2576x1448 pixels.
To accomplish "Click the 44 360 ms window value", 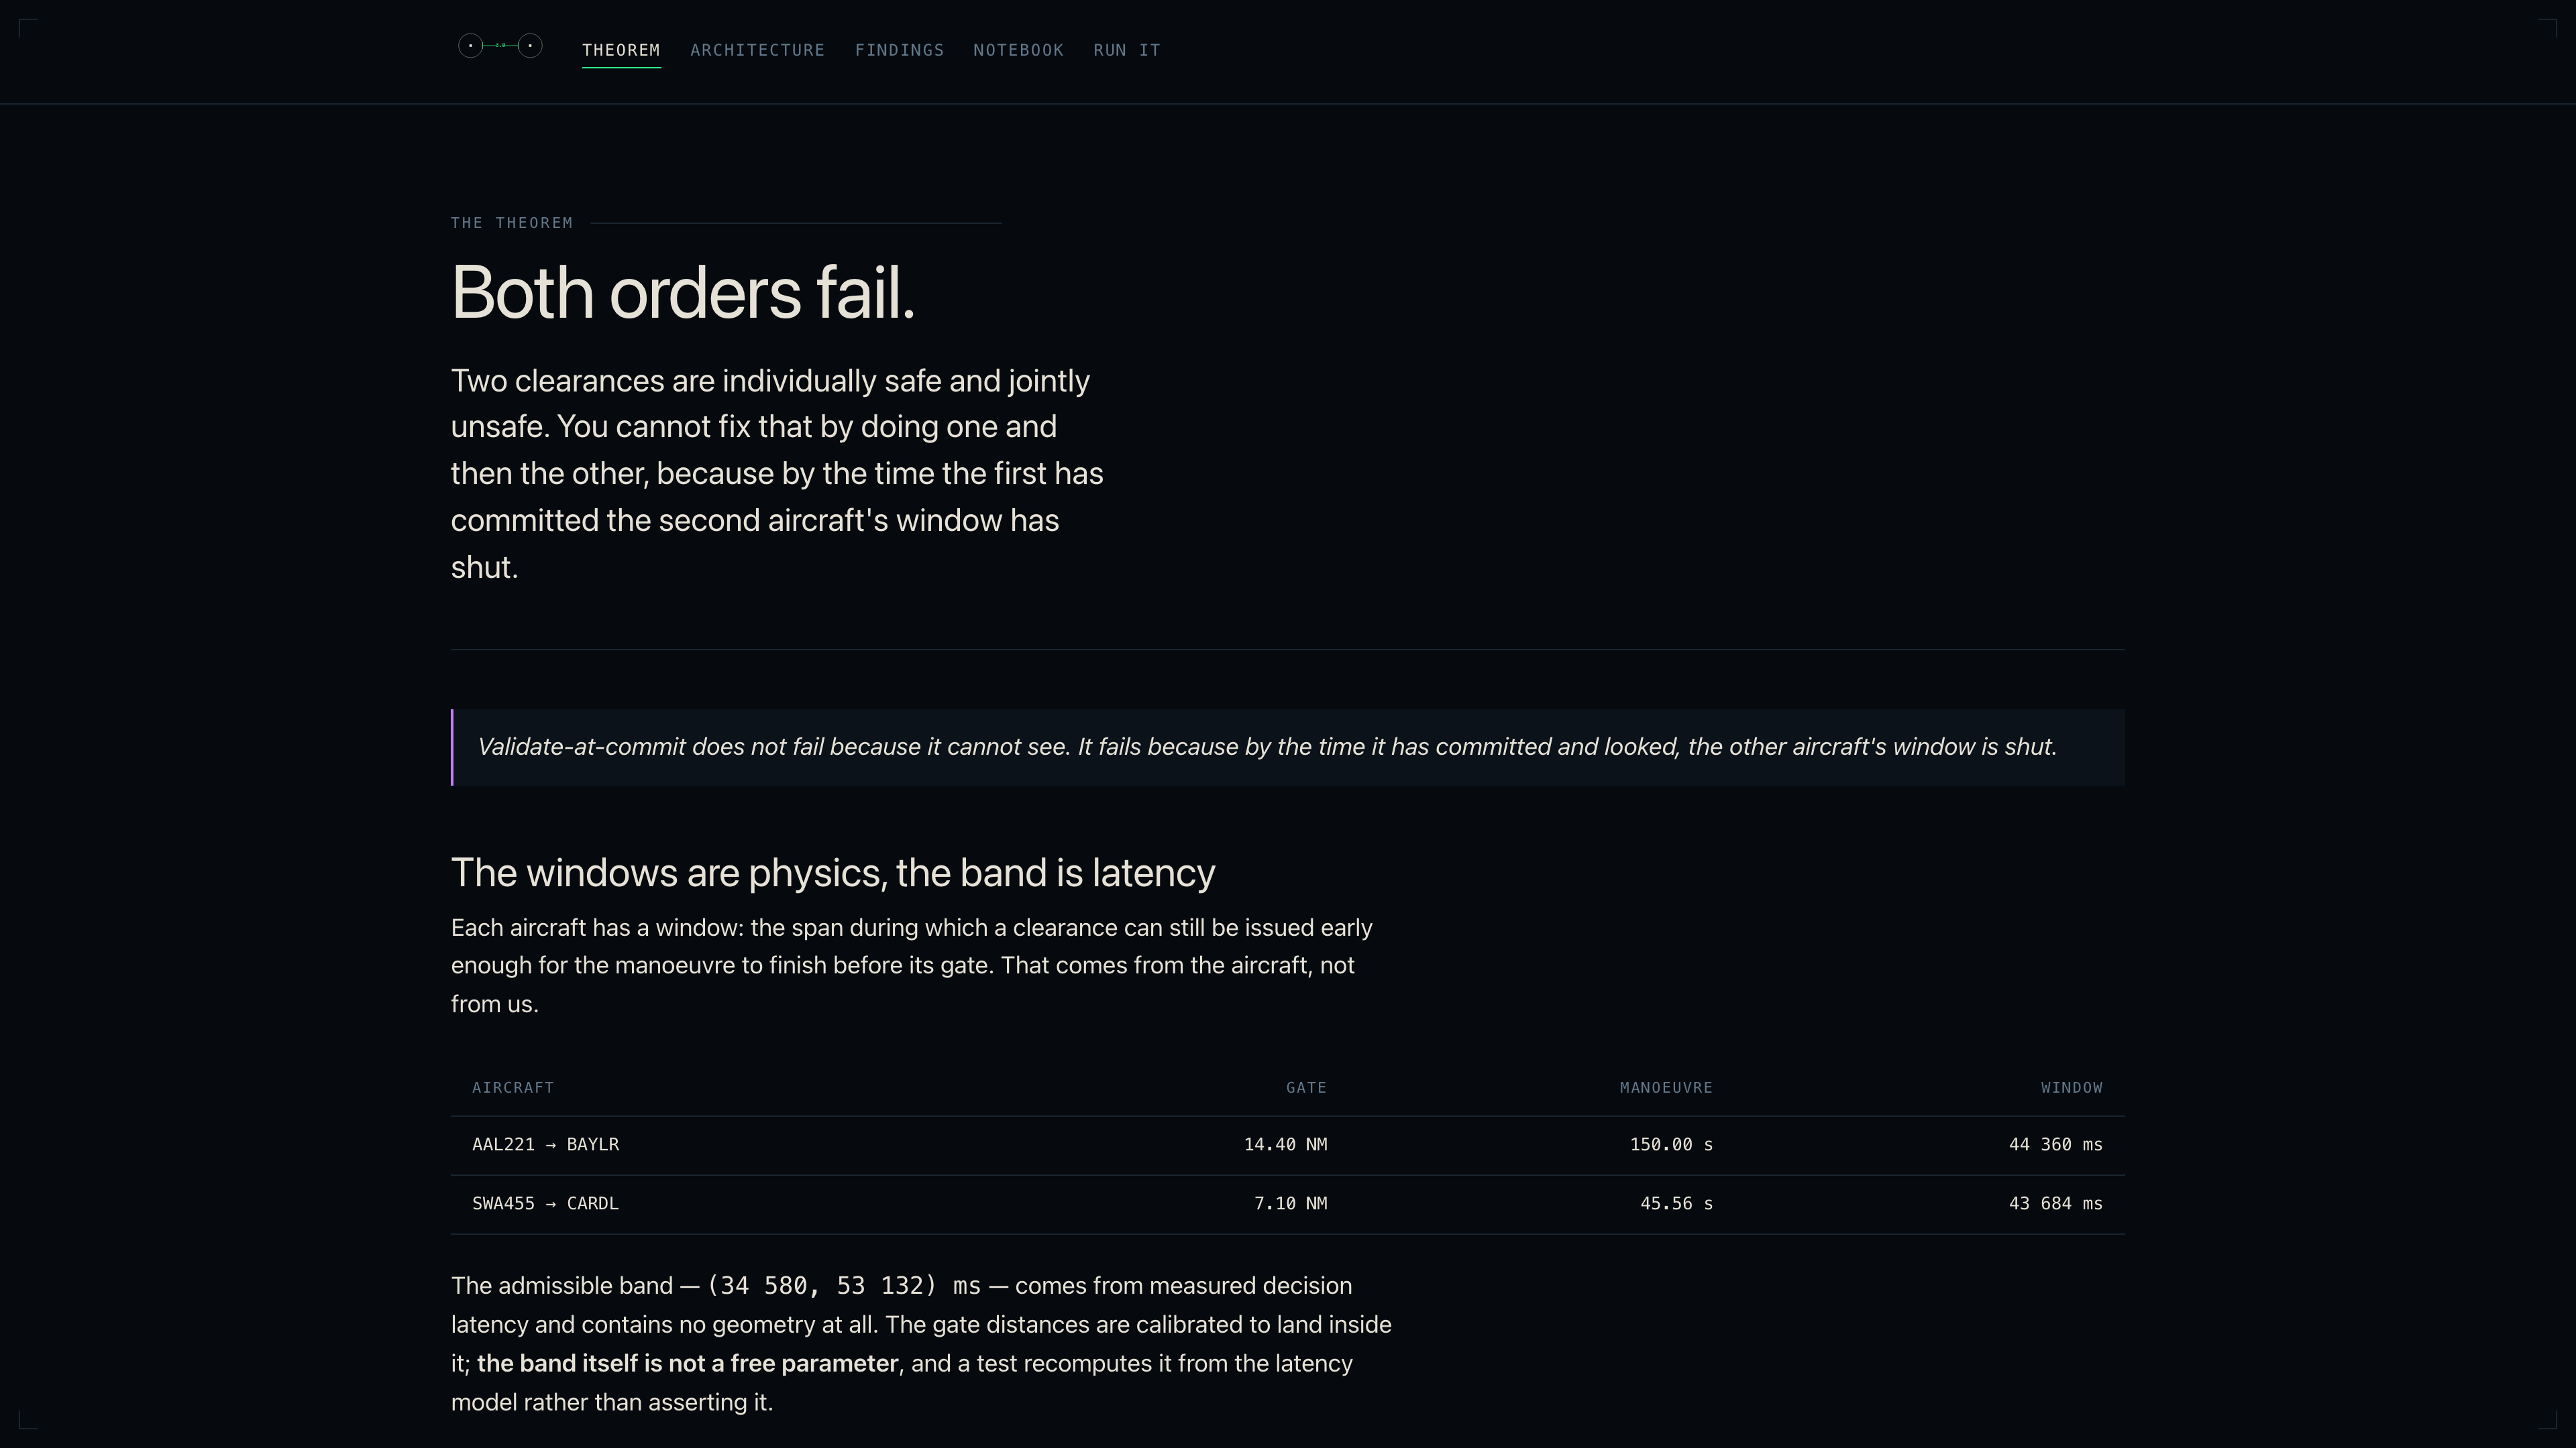I will coord(2055,1145).
